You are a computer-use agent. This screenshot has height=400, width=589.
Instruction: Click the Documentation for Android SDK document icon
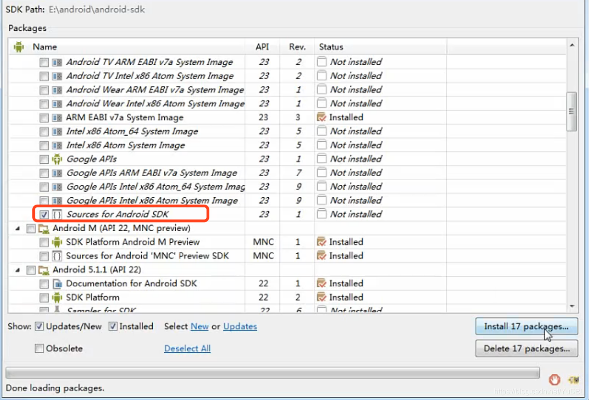pos(57,284)
